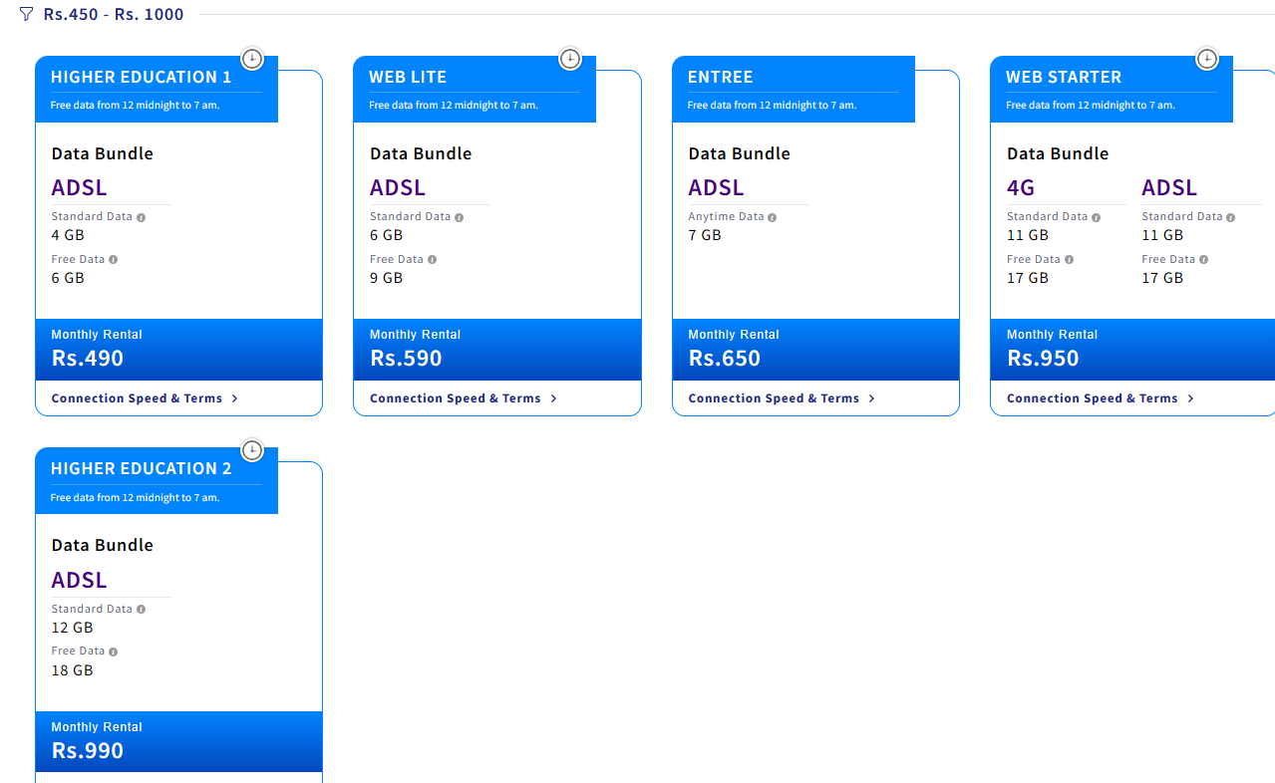The height and width of the screenshot is (783, 1275).
Task: Click the Rs.490 monthly rental price
Action: click(x=88, y=359)
